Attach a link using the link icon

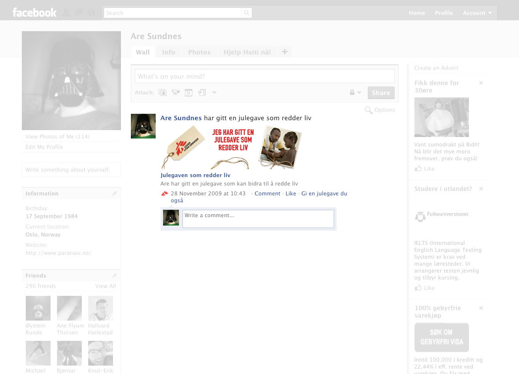202,93
